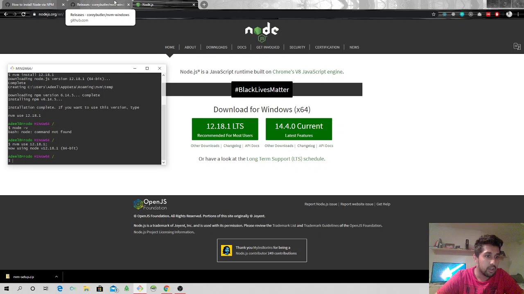Screen dimensions: 524x294
Task: Open the first React DevTools extension icon
Action: [x=445, y=14]
